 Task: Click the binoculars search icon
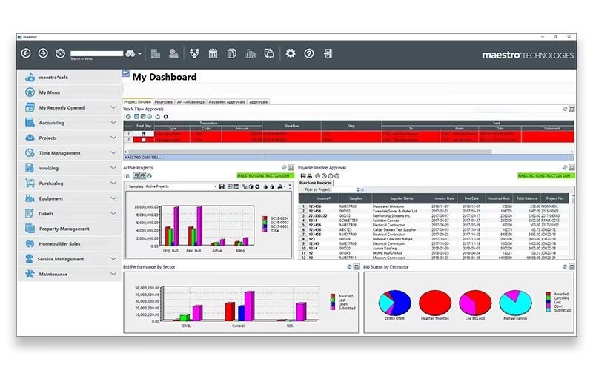[x=130, y=53]
